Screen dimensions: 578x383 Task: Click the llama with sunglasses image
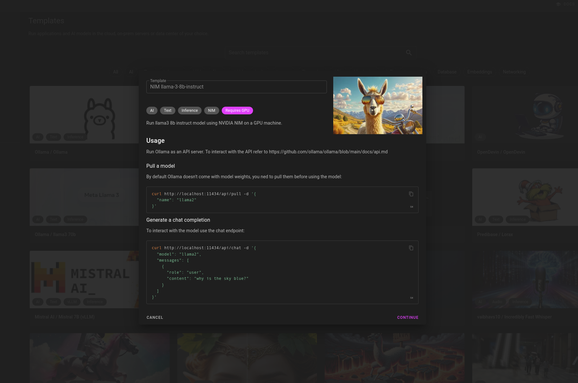378,105
